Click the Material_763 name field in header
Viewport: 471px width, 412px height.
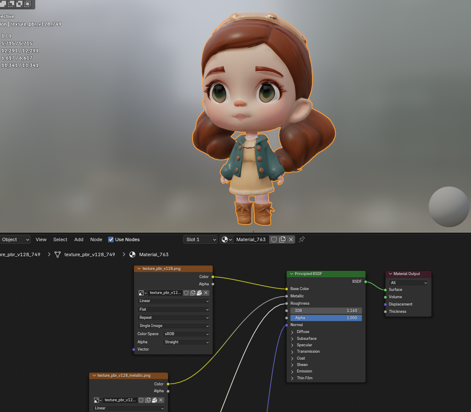pos(251,239)
